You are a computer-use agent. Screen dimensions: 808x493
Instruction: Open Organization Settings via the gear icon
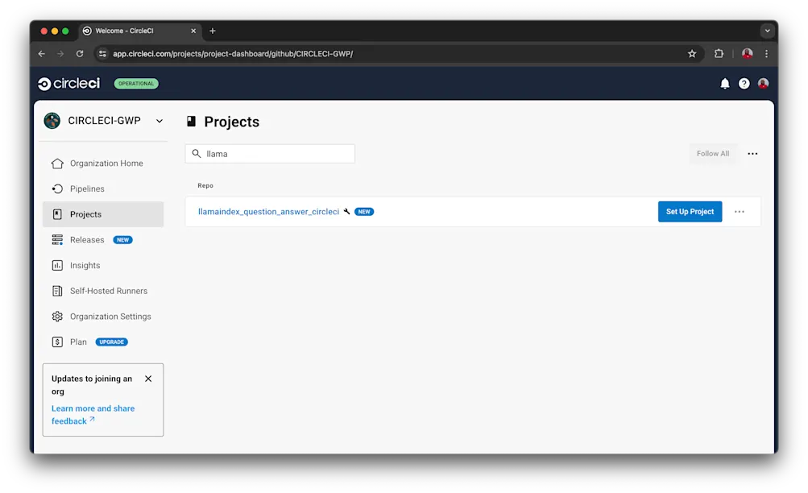(x=57, y=317)
